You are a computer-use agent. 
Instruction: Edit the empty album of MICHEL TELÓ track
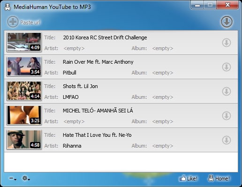tap(163, 121)
